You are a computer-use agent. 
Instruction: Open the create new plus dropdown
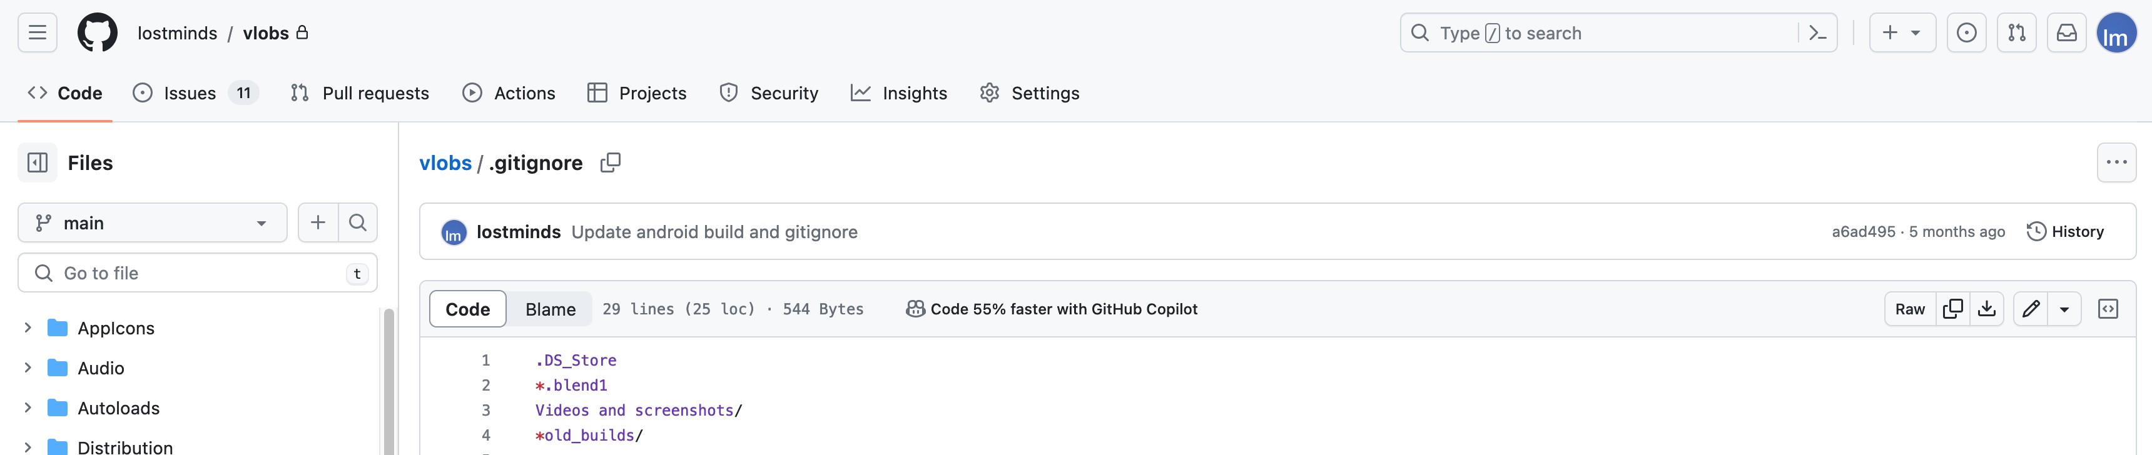1901,33
